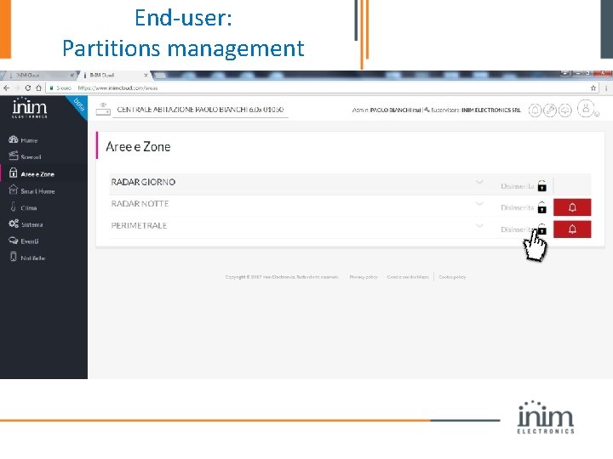This screenshot has width=613, height=459.
Task: Open the Cookie policy link
Action: click(452, 277)
